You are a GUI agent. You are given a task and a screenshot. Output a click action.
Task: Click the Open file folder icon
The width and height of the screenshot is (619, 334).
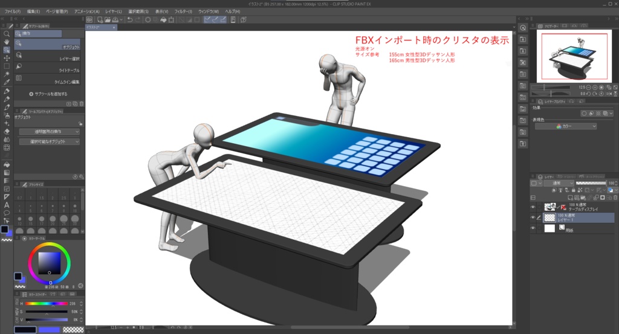tap(107, 20)
